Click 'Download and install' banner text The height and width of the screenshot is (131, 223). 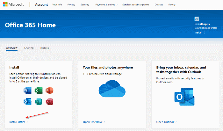[x=206, y=28]
